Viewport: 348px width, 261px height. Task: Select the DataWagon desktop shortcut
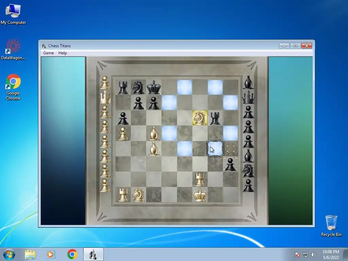click(x=13, y=49)
